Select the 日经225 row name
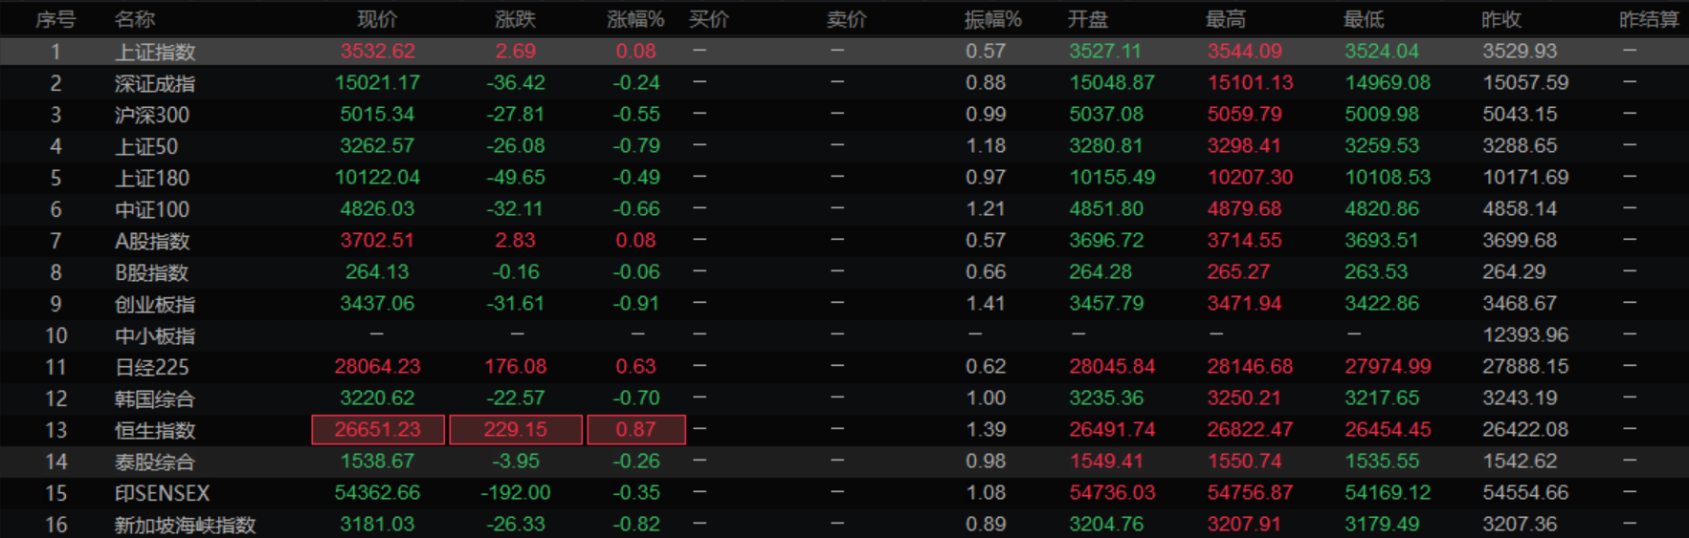 tap(152, 367)
